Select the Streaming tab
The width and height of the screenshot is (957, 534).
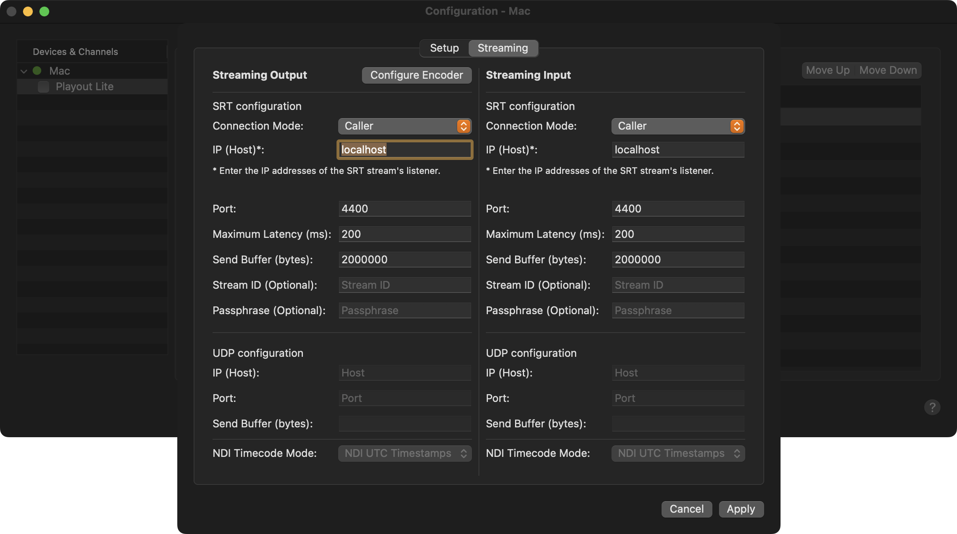click(x=503, y=48)
